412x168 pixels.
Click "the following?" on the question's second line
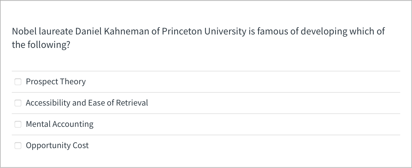point(41,45)
